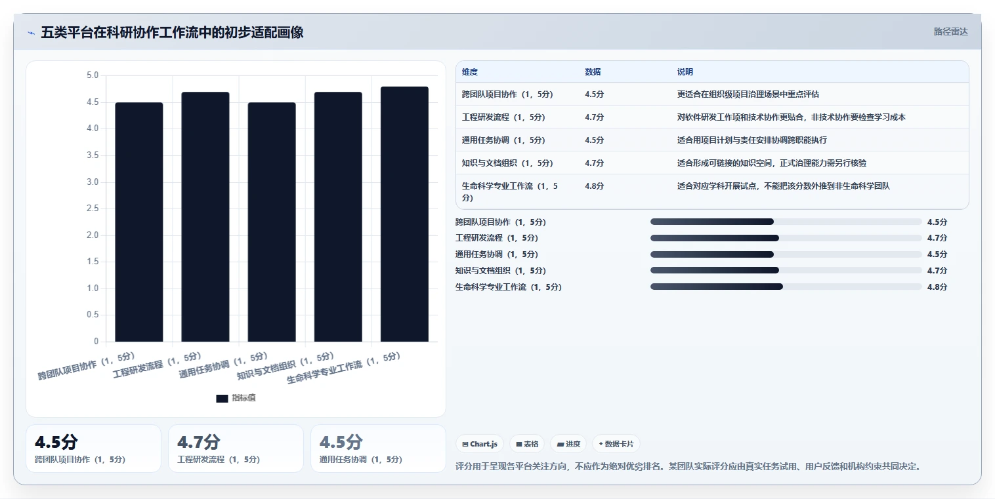995x499 pixels.
Task: Click the footnote starting with 评分用于呈现
Action: pyautogui.click(x=688, y=467)
